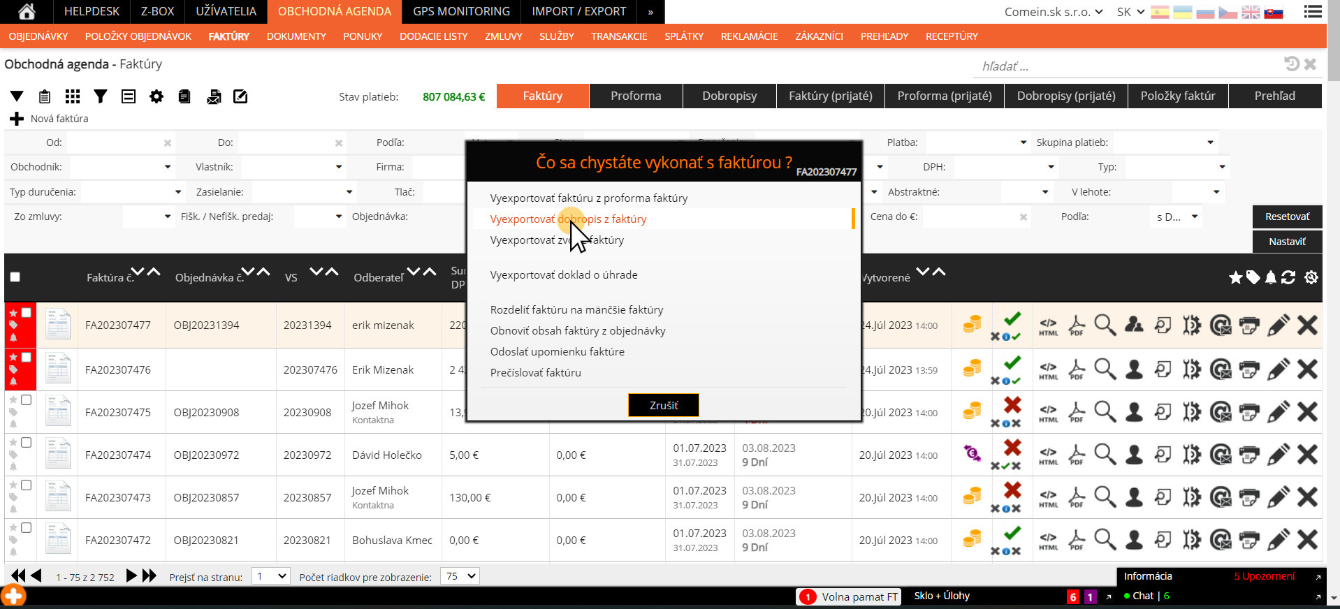Screen dimensions: 1340x609
Task: Click the Zrušiť button in dialog
Action: pos(664,405)
